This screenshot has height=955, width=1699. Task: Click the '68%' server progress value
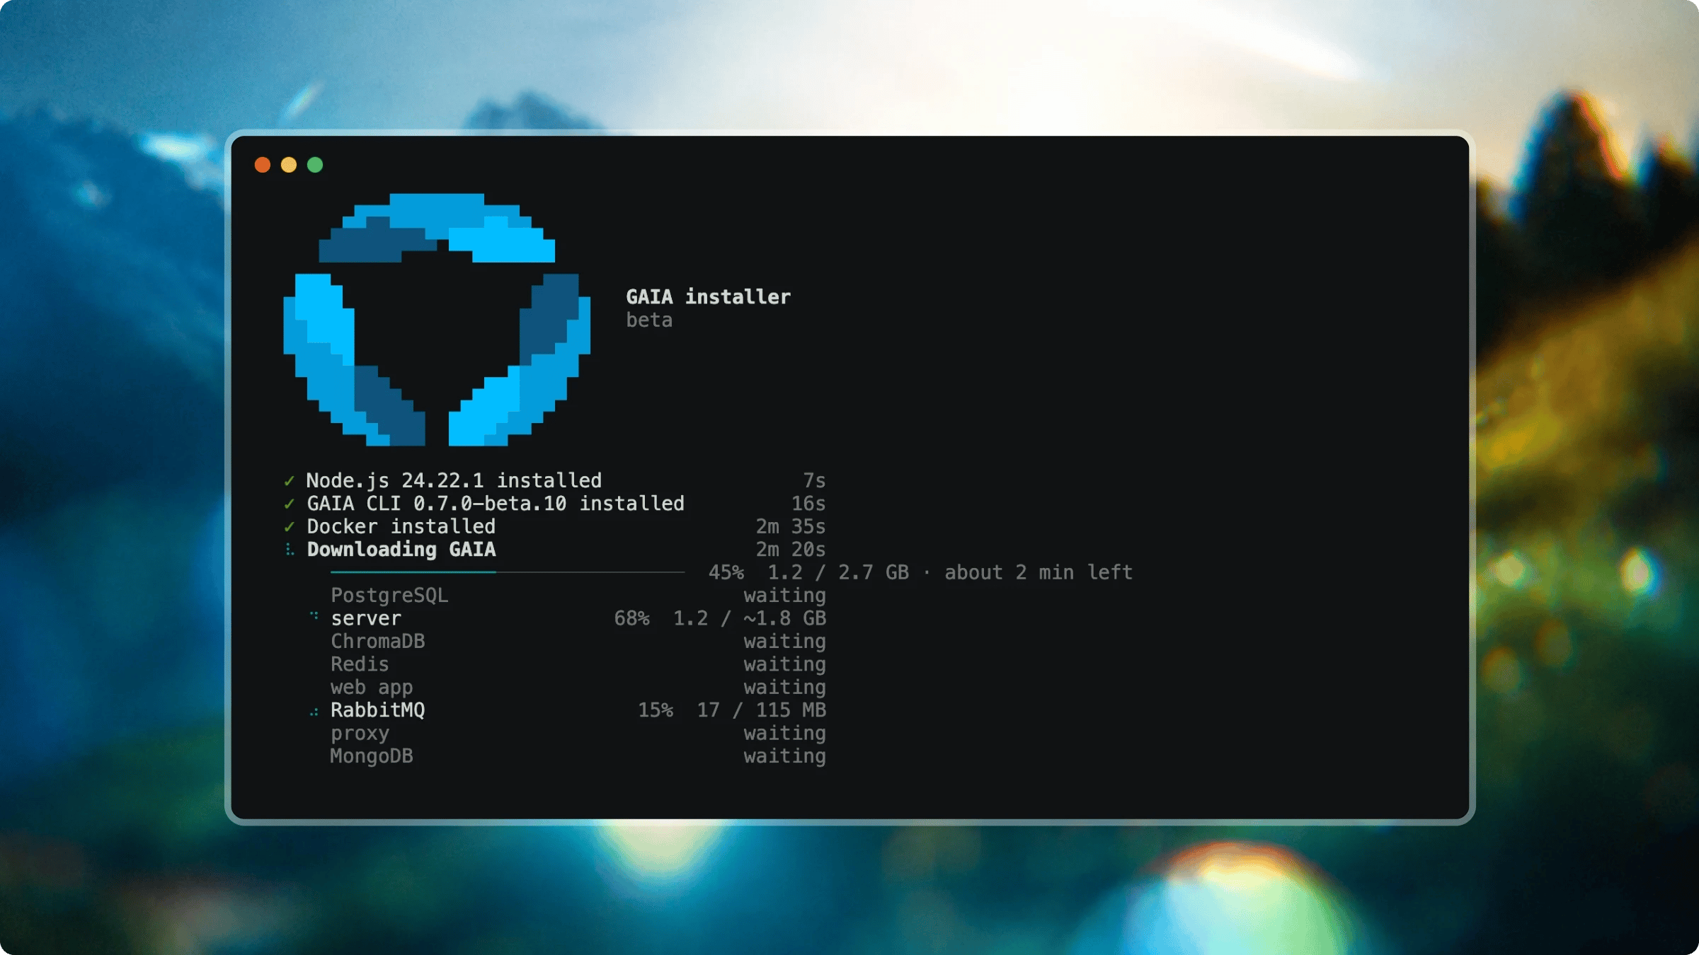[631, 618]
